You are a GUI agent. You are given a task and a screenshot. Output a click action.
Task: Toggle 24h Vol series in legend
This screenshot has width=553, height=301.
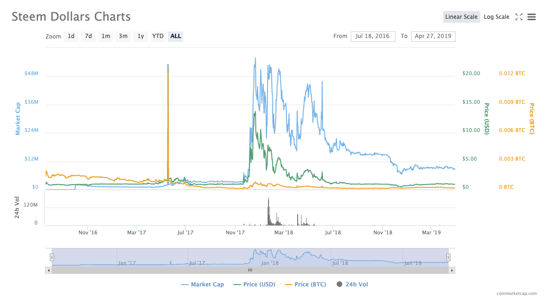pos(352,285)
